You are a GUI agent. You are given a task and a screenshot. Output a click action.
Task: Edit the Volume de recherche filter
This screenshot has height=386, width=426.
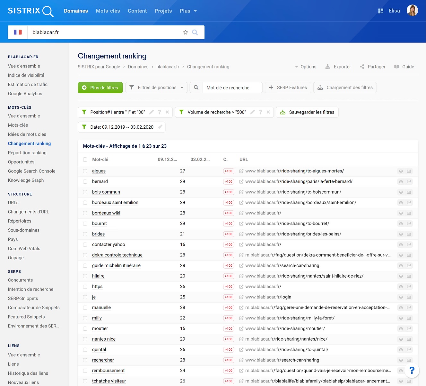click(x=253, y=112)
